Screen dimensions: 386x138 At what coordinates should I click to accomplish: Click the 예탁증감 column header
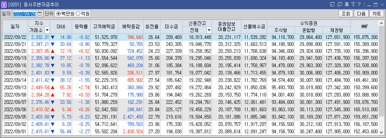pos(131,27)
